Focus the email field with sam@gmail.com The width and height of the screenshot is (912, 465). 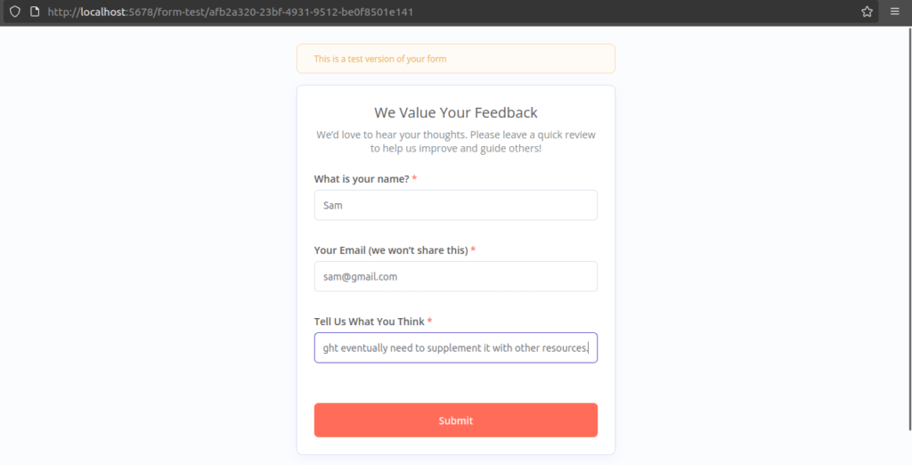point(455,276)
